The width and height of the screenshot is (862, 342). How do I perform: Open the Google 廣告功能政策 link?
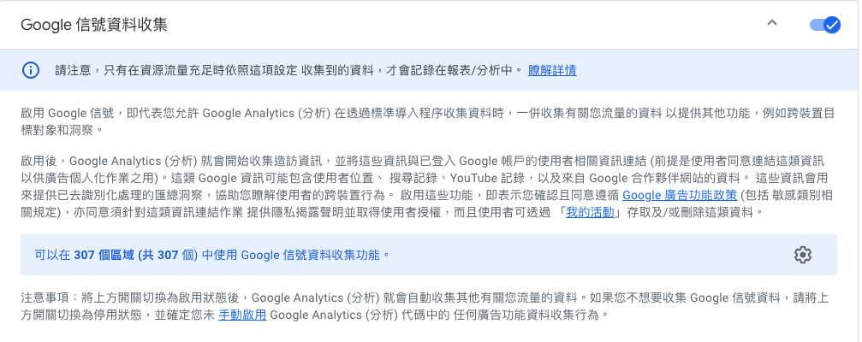680,195
